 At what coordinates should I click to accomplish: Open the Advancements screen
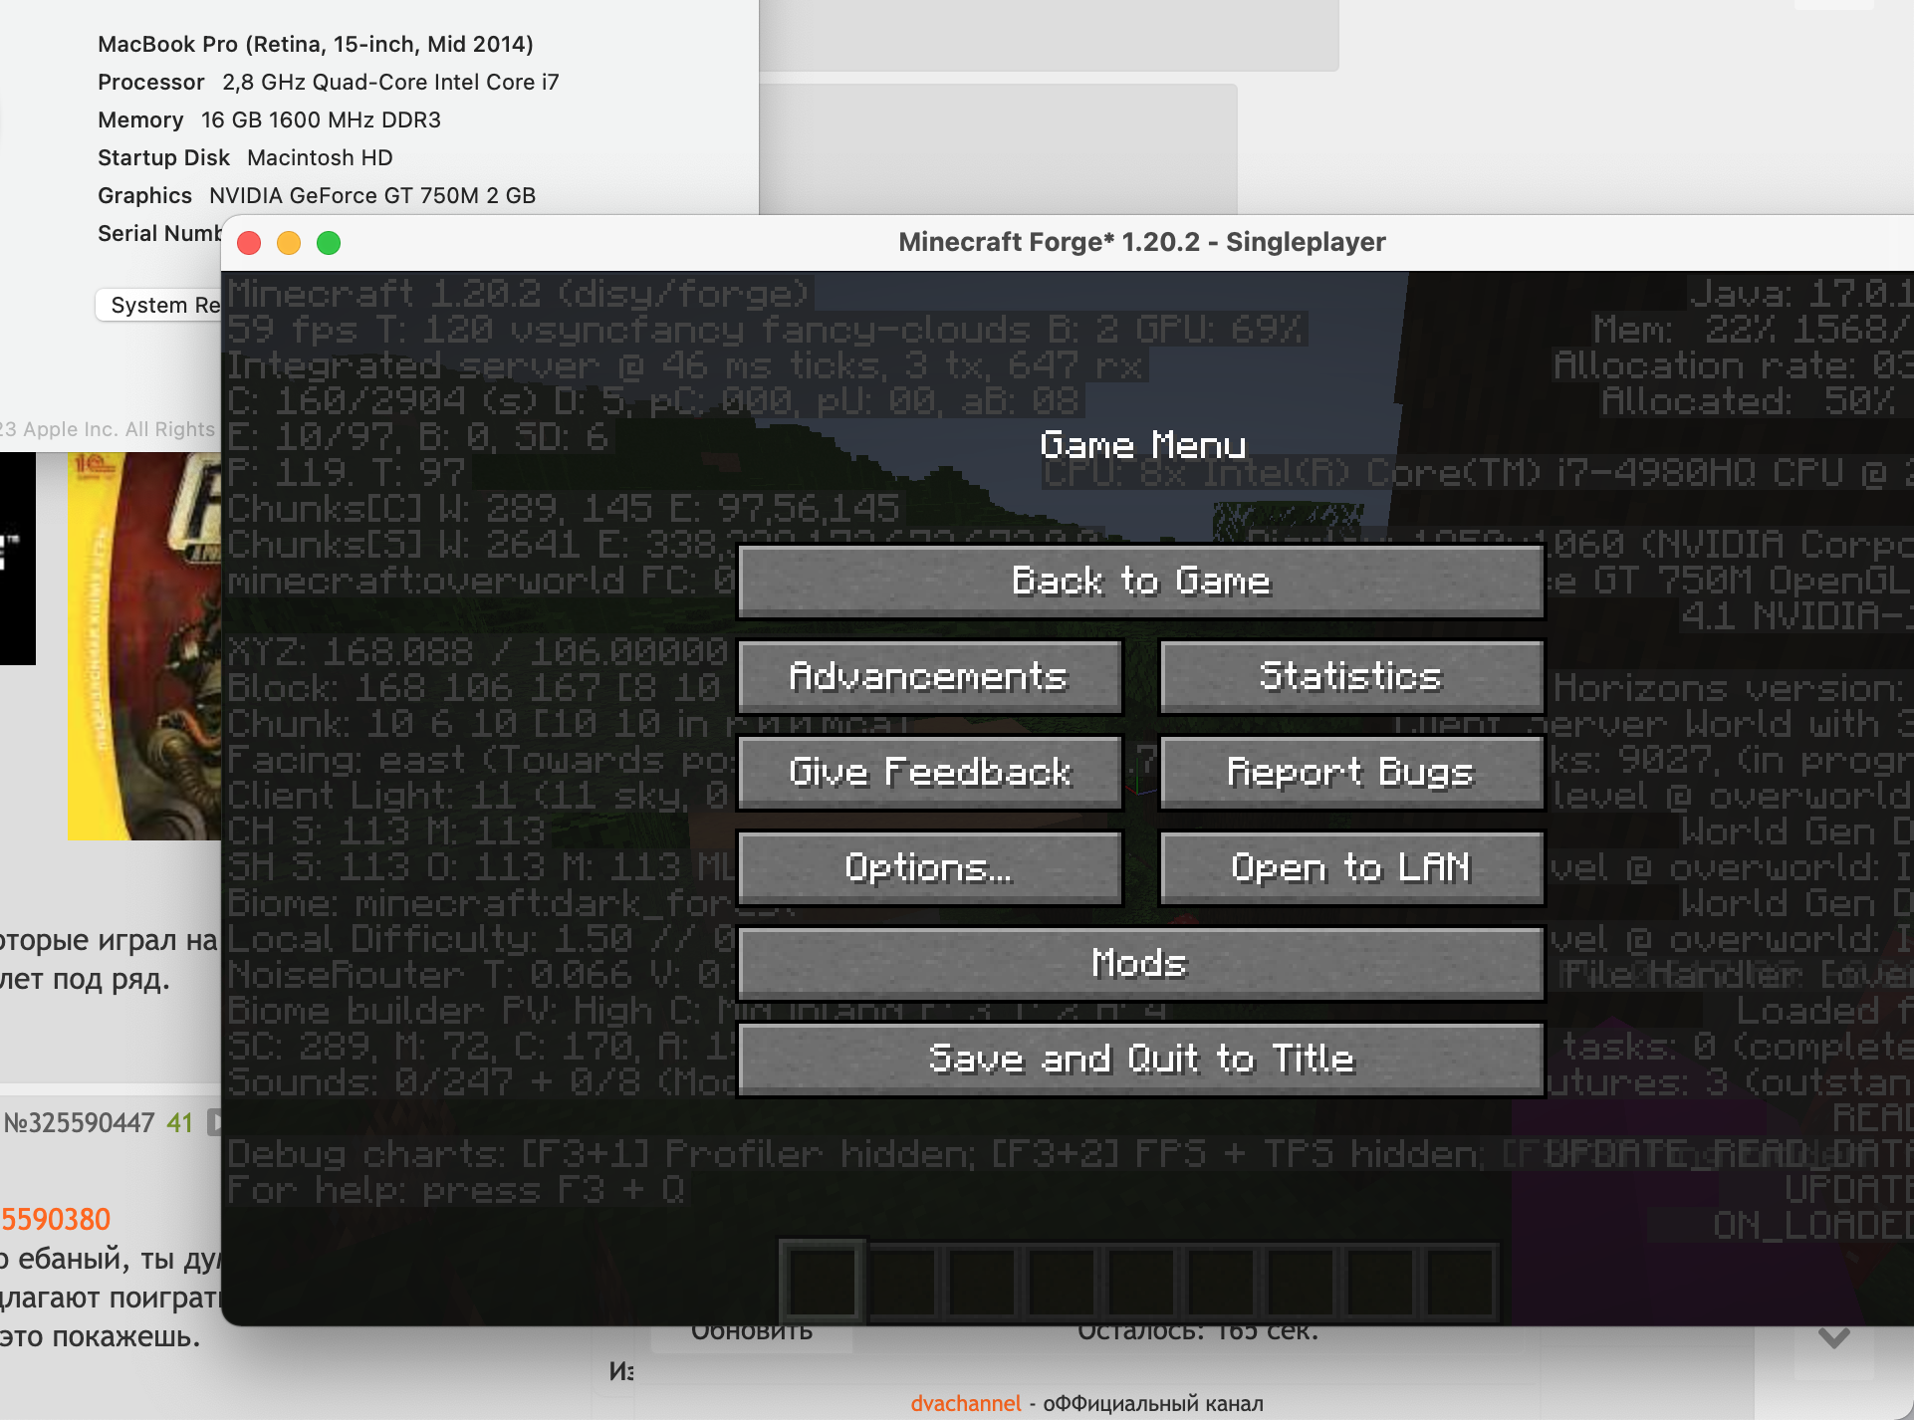point(929,677)
